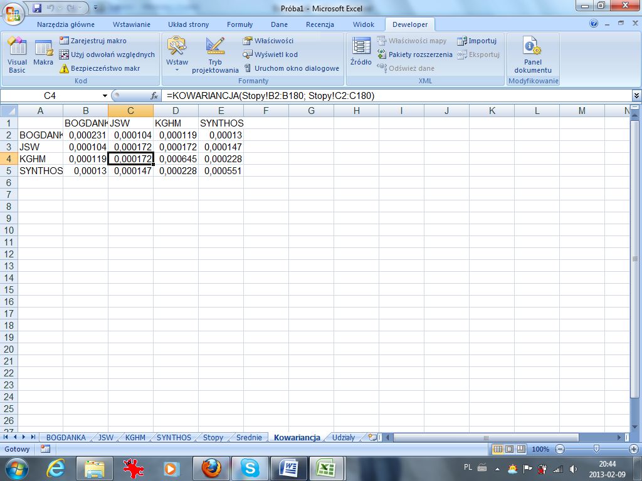
Task: Jump to last sheet tab
Action: (x=33, y=437)
